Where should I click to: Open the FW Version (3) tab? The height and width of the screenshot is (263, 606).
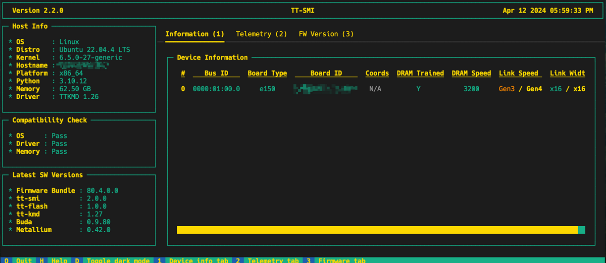[326, 34]
